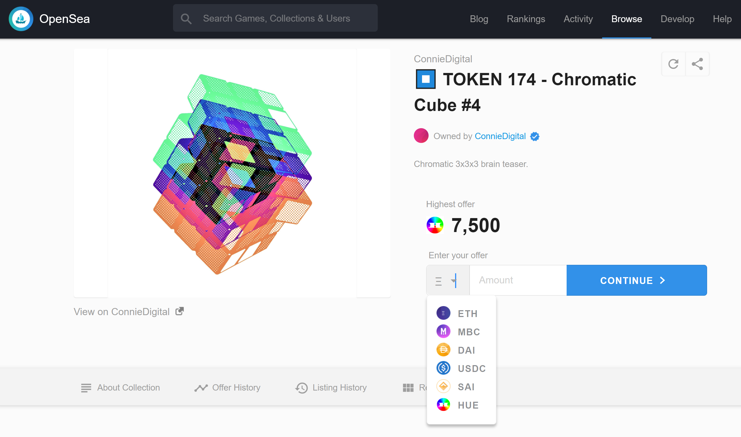Pick HUE in the currency dropdown
This screenshot has height=437, width=741.
click(x=461, y=405)
